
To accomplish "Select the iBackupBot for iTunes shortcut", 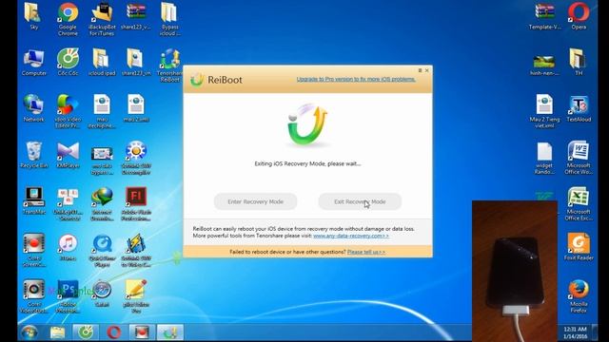I will 102,19.
